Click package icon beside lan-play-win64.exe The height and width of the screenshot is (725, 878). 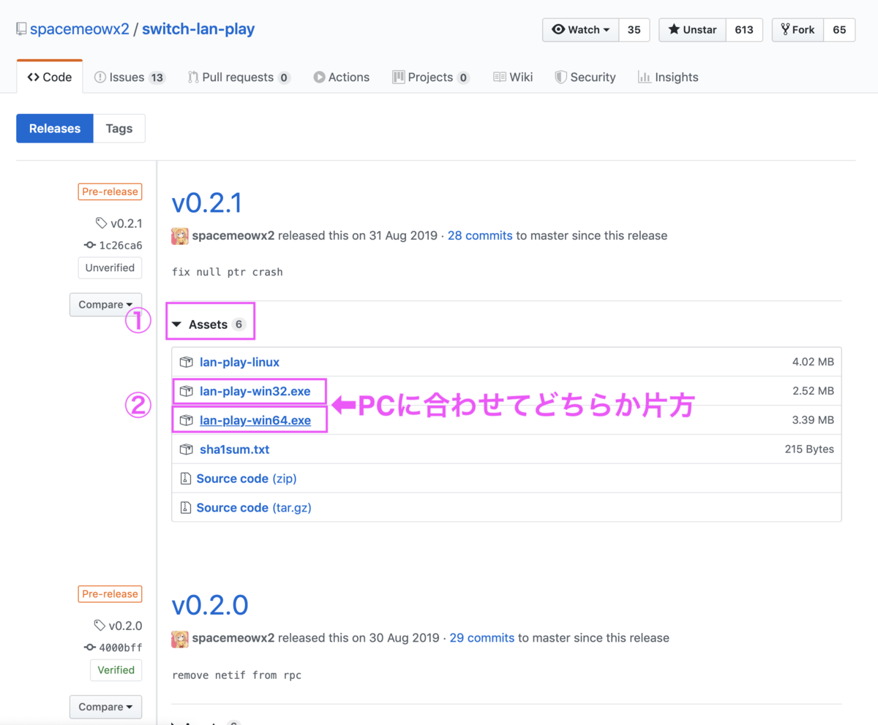(187, 420)
